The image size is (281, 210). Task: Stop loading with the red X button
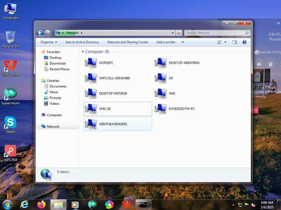click(x=179, y=33)
